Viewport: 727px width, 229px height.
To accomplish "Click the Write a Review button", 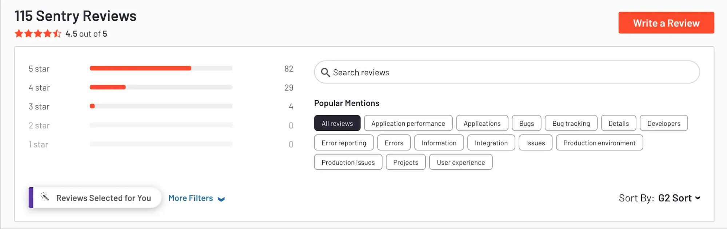I will 666,23.
